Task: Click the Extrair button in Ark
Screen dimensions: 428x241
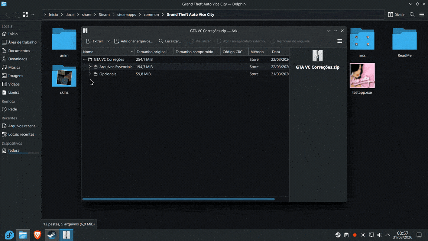Action: point(94,41)
